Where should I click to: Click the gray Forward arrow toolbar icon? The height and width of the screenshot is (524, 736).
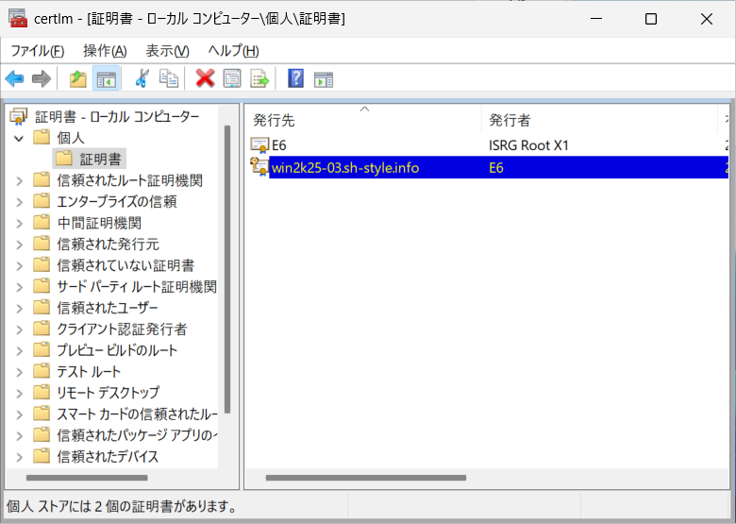(42, 79)
